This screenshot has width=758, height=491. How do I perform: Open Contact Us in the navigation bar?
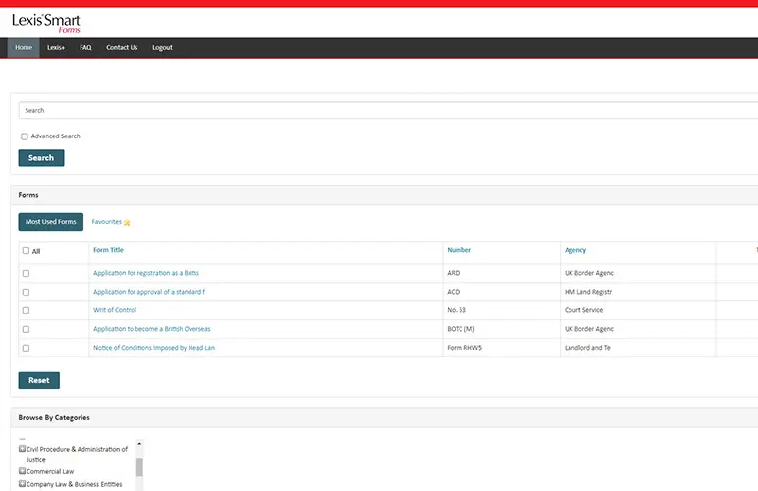click(122, 48)
